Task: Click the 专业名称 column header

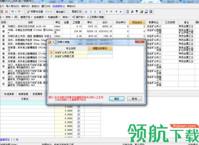Action: (71, 48)
